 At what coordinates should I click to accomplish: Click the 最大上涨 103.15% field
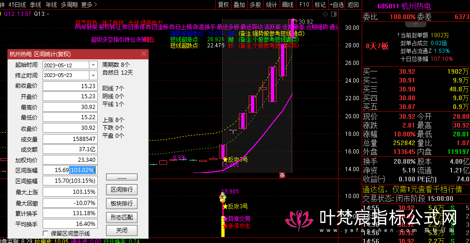coord(70,192)
